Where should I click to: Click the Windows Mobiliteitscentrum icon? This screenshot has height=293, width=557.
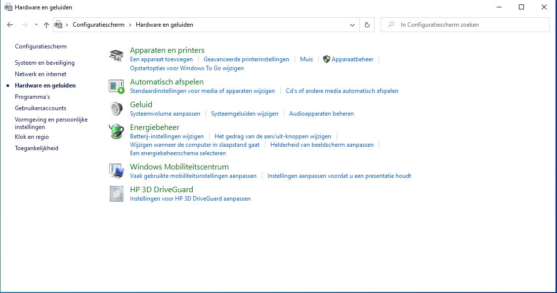[116, 171]
